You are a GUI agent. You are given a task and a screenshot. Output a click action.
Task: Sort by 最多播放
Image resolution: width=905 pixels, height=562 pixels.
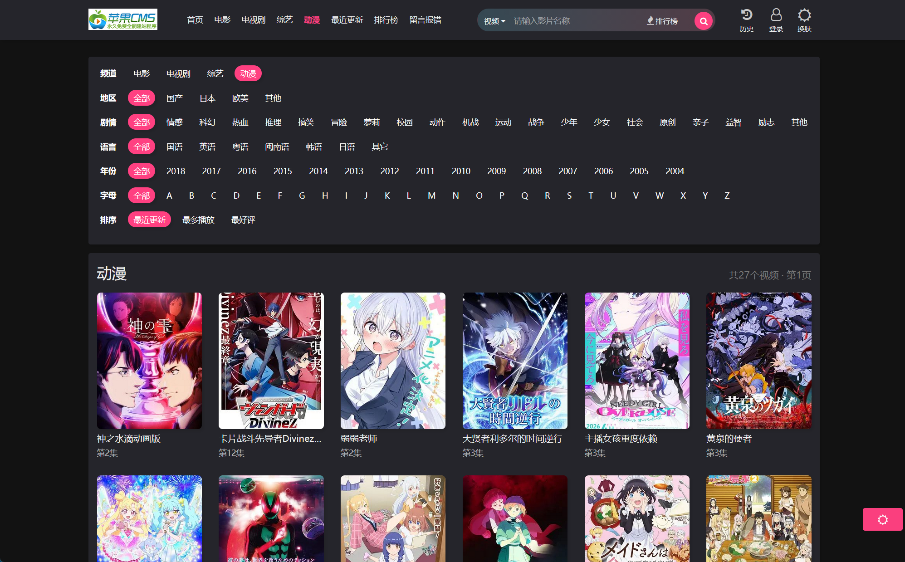[198, 220]
